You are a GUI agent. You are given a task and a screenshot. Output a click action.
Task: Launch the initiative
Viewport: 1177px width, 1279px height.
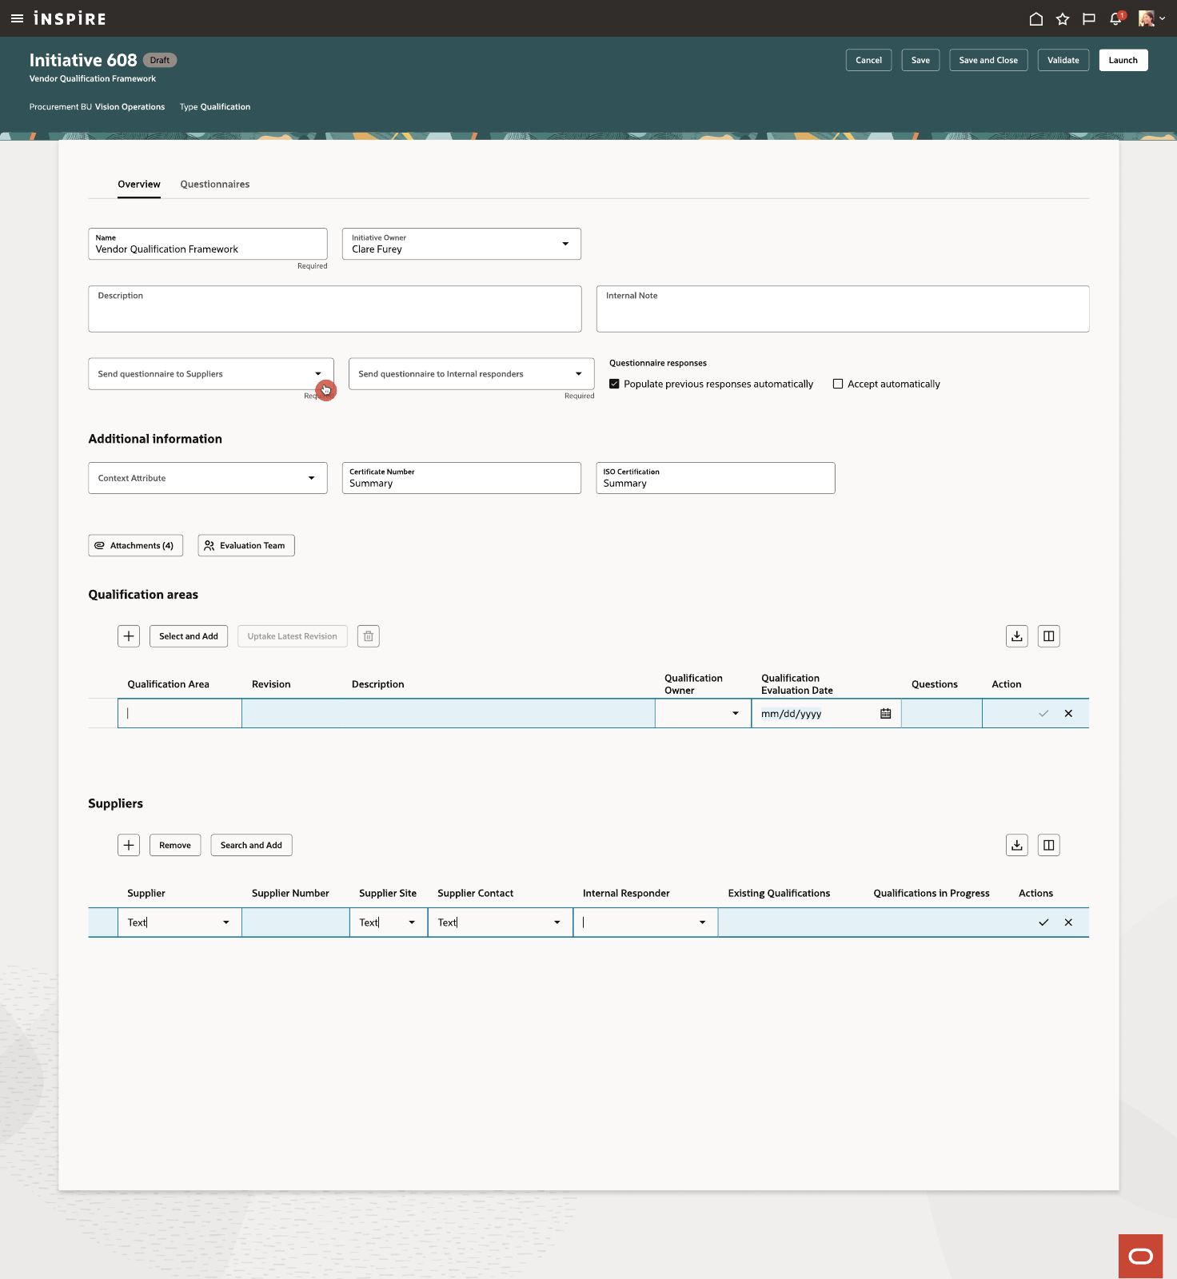[1123, 60]
